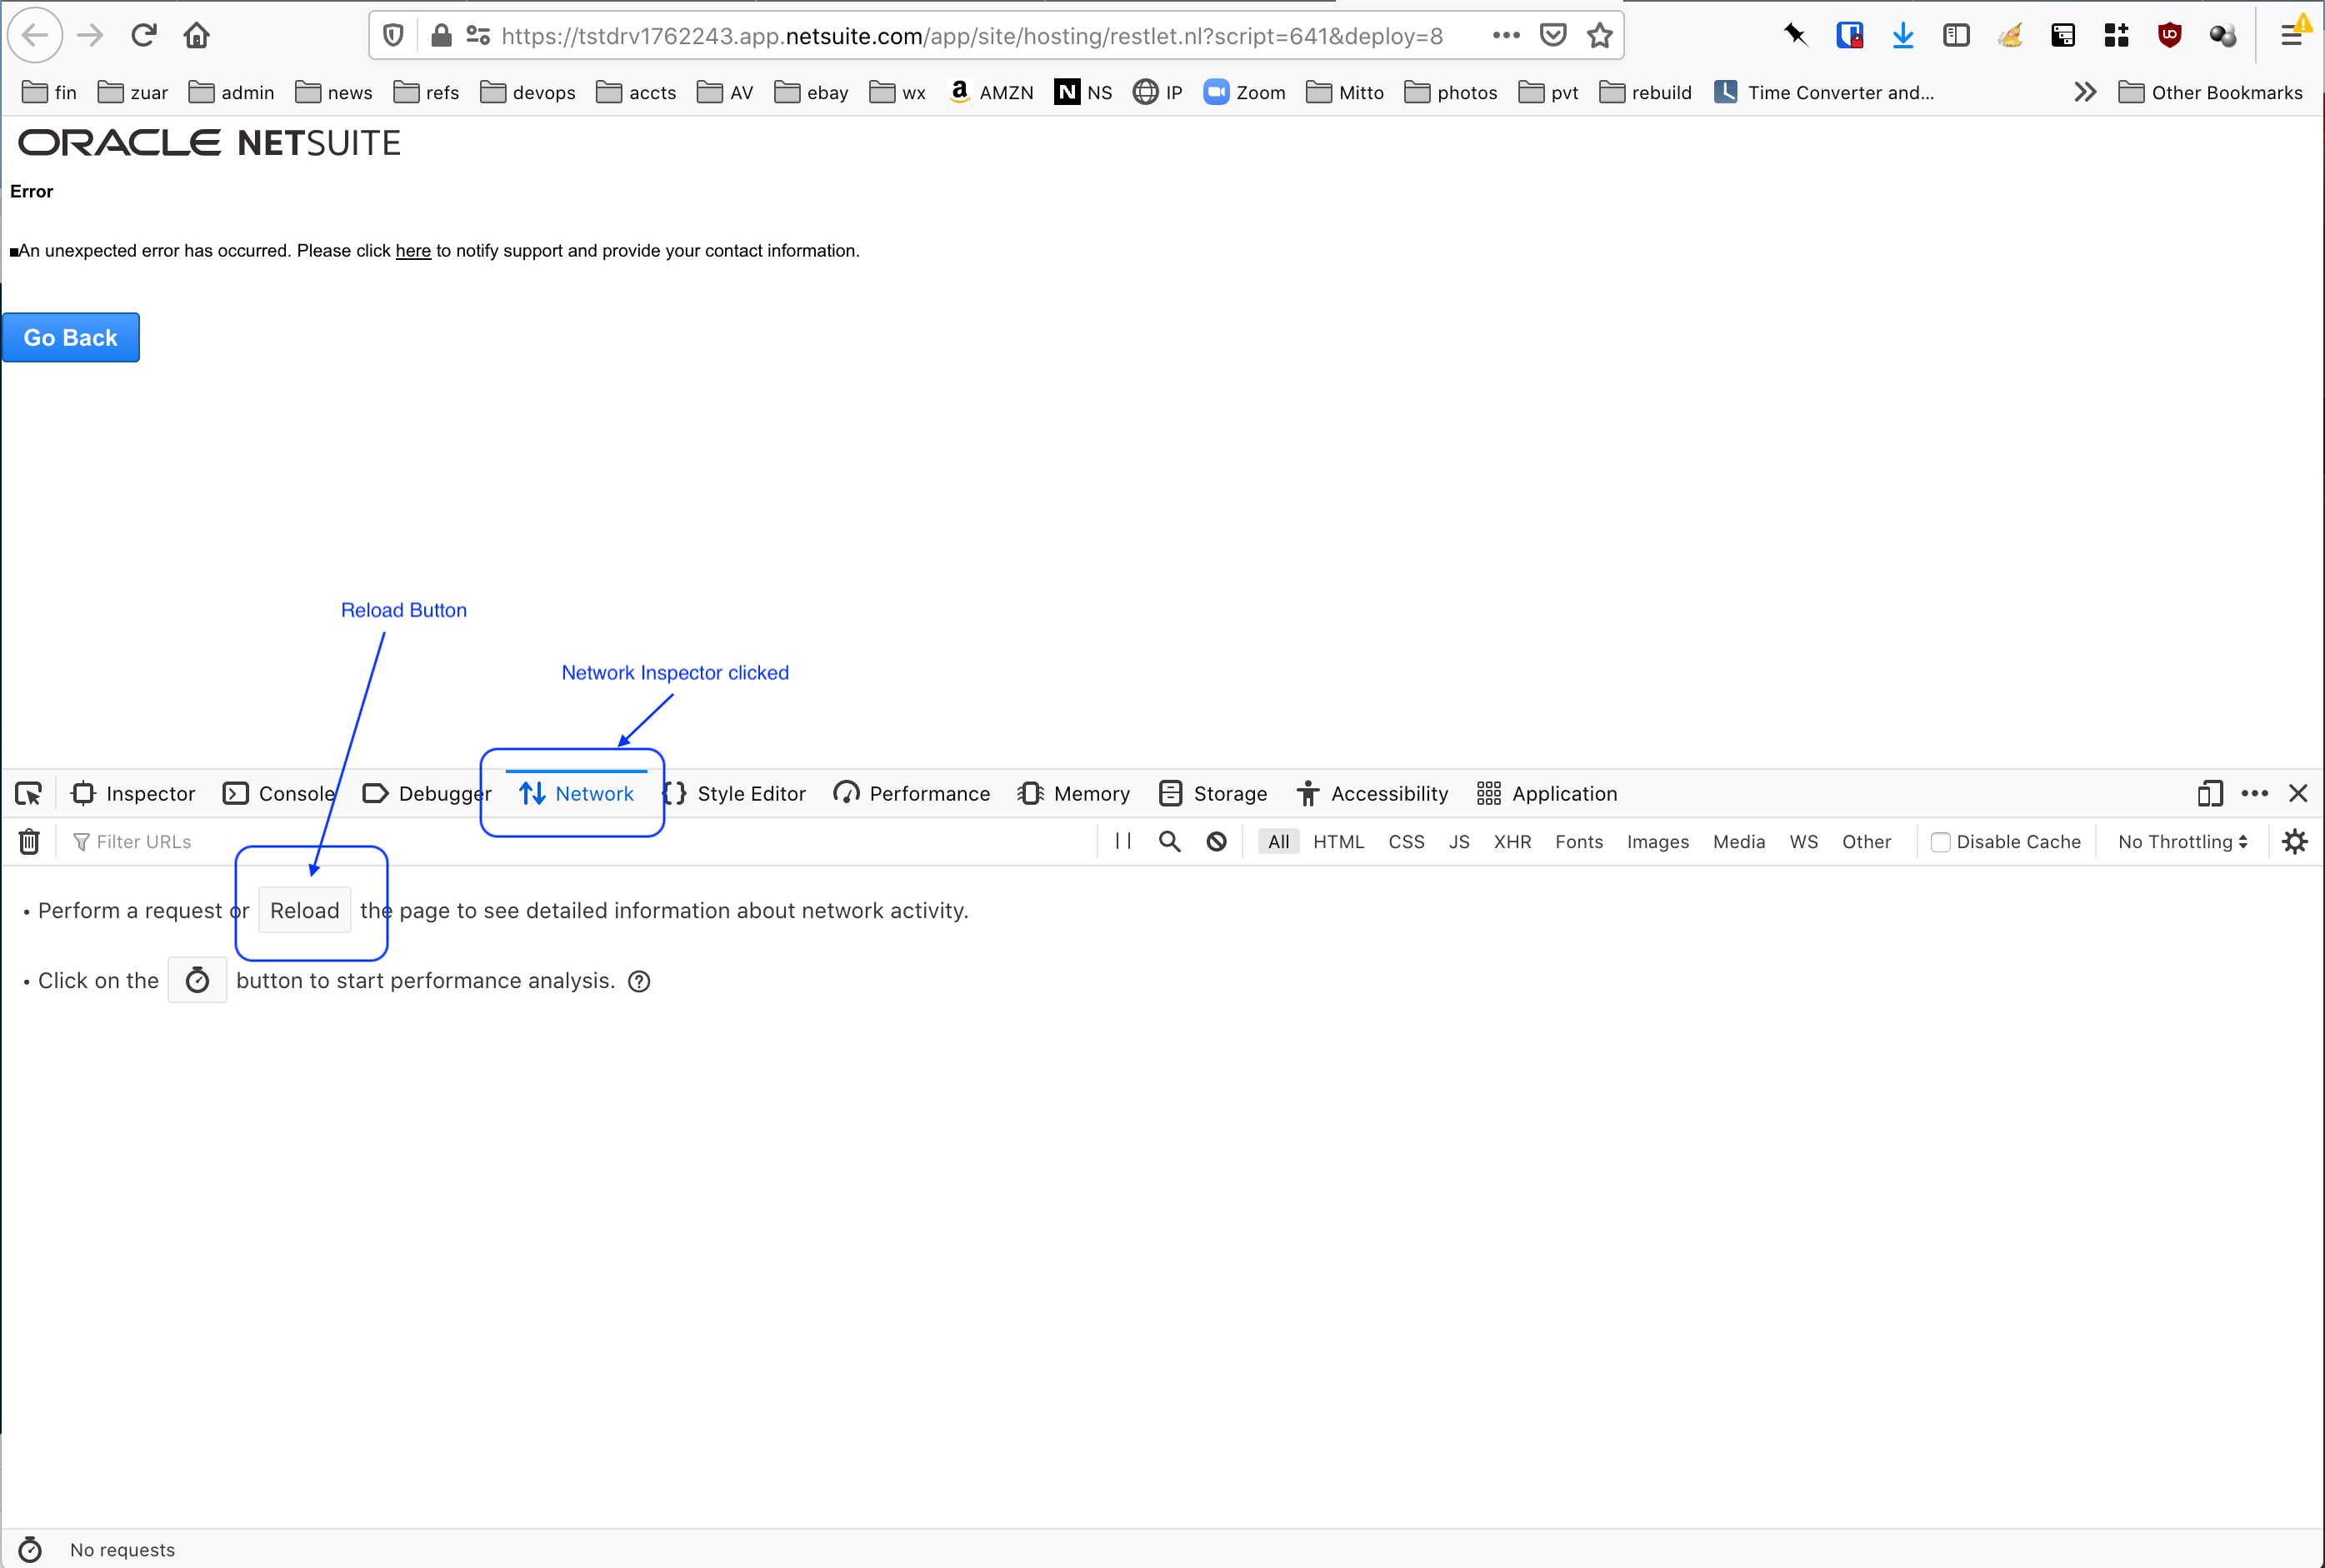
Task: Click the Filter URLs input field
Action: (x=580, y=842)
